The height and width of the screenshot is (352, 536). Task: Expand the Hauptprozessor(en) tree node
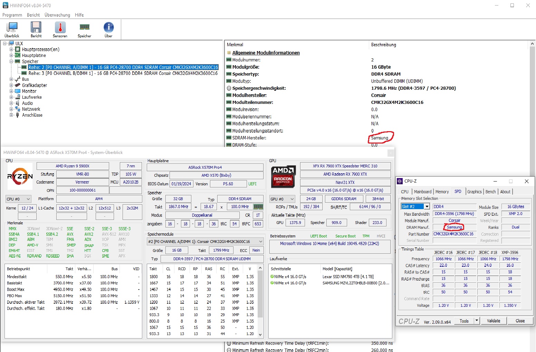(x=11, y=49)
